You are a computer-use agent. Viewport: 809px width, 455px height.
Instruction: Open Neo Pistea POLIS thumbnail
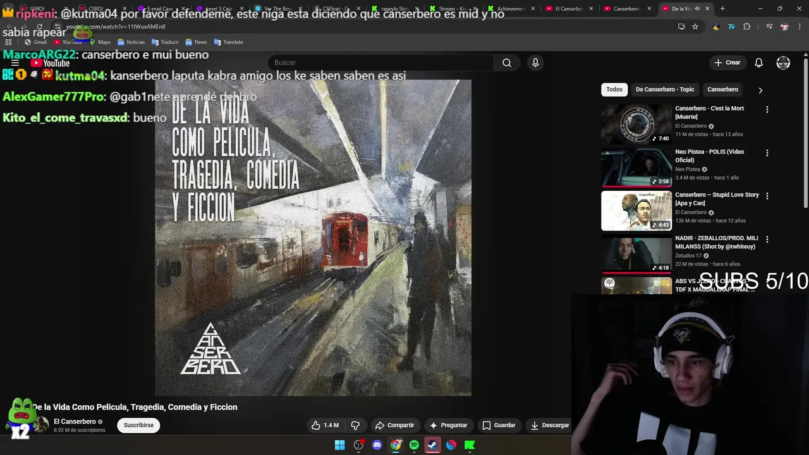point(636,167)
